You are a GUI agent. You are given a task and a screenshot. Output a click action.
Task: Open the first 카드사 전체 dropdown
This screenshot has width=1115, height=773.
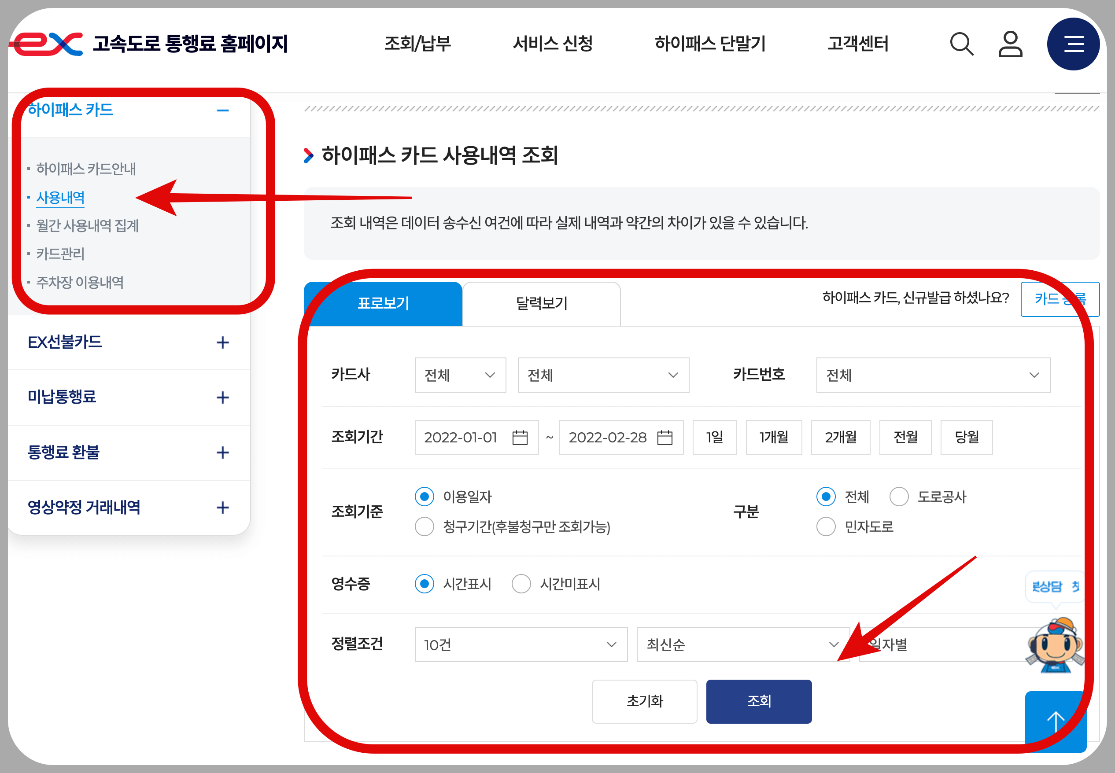coord(460,375)
